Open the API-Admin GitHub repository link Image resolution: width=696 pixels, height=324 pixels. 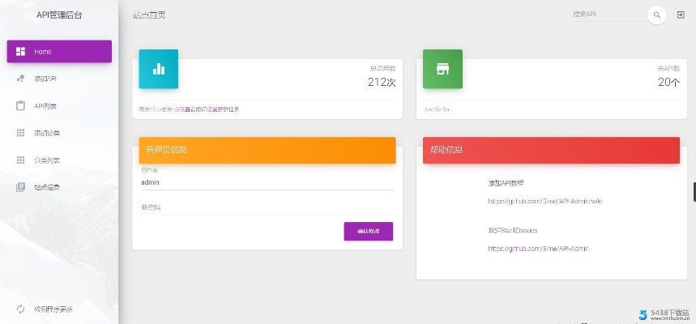(537, 249)
